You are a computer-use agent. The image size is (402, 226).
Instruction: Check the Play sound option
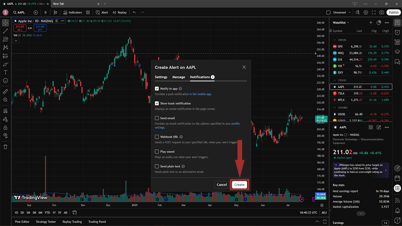[157, 152]
